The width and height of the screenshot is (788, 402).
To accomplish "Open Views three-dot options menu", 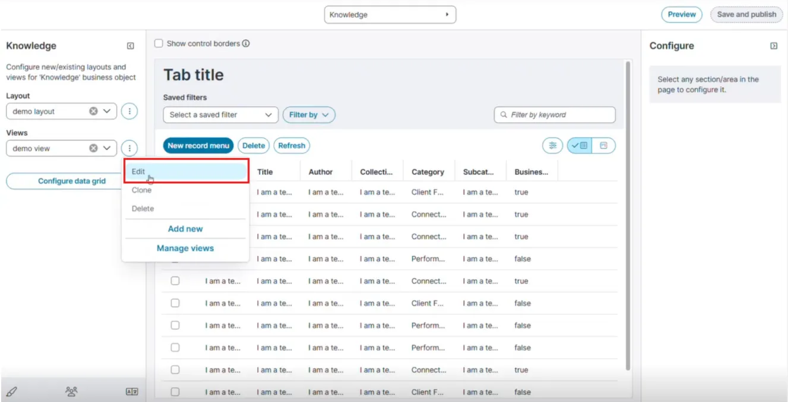I will [129, 148].
